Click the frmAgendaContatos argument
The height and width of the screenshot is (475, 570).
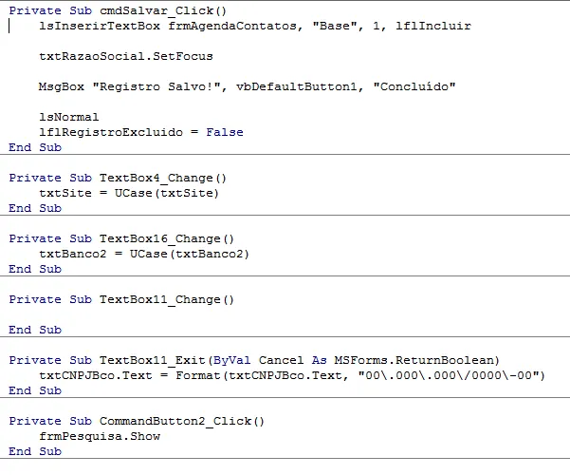(232, 26)
